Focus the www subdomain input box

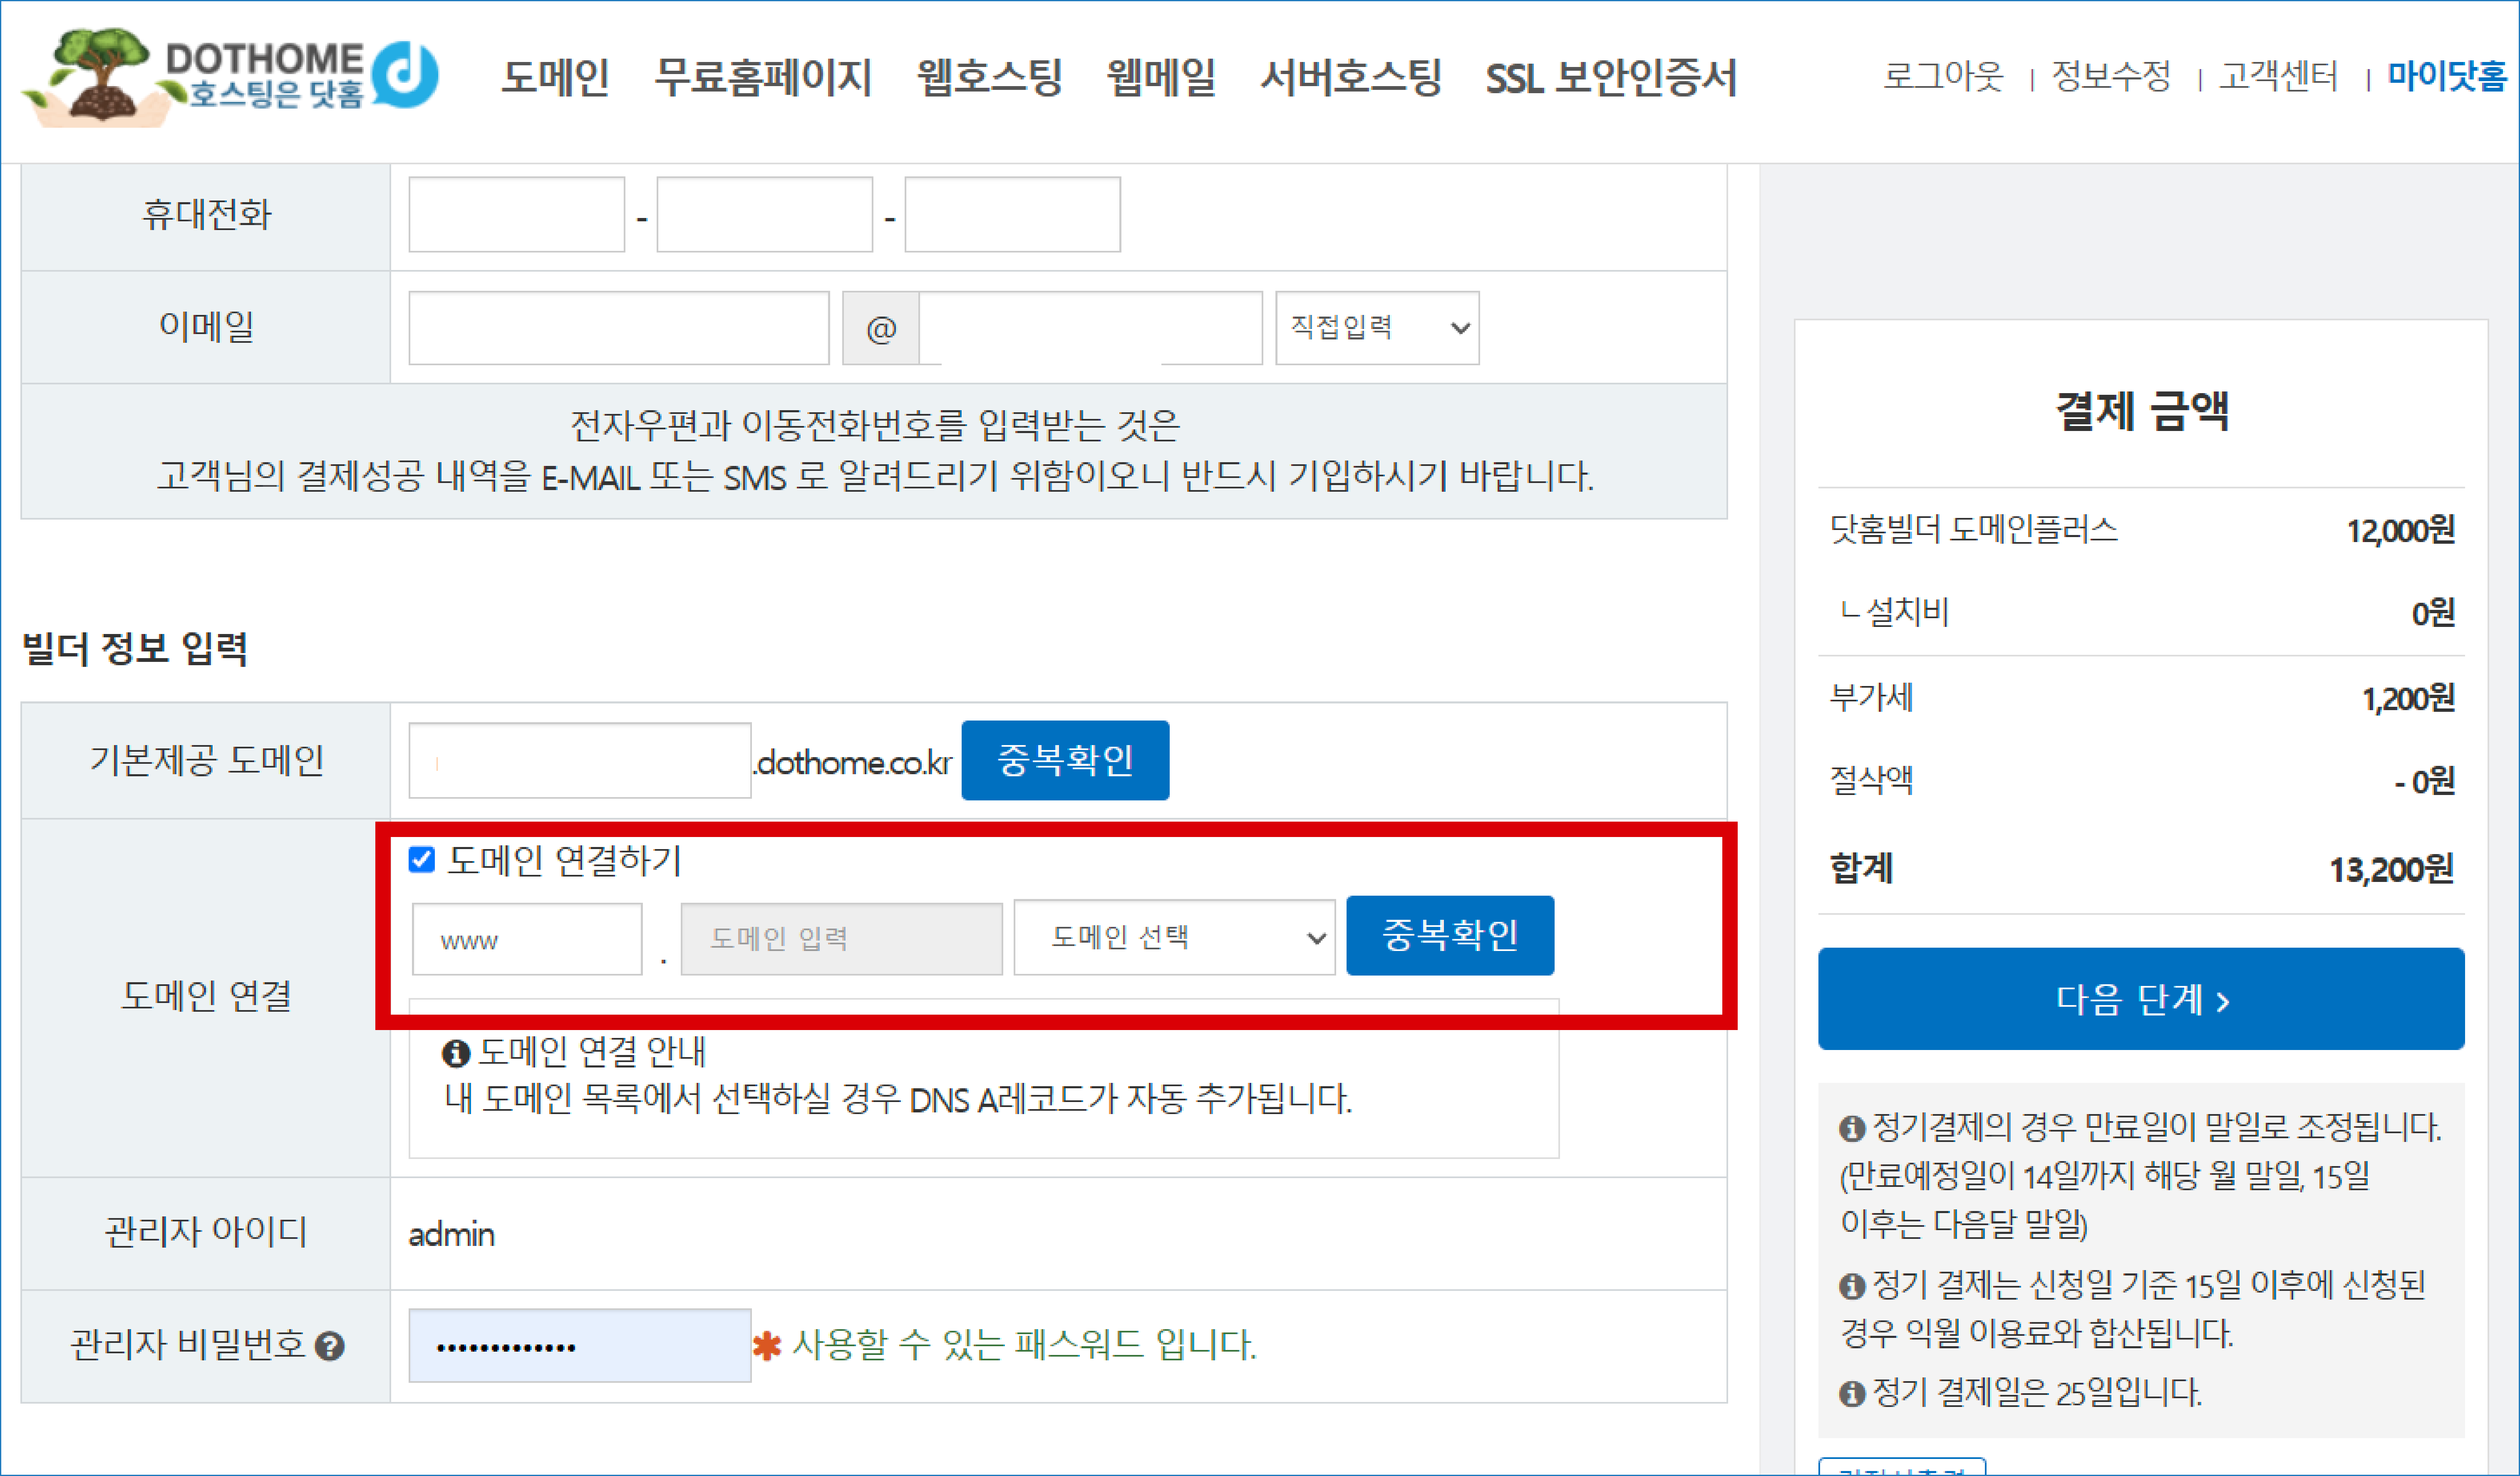pyautogui.click(x=527, y=939)
